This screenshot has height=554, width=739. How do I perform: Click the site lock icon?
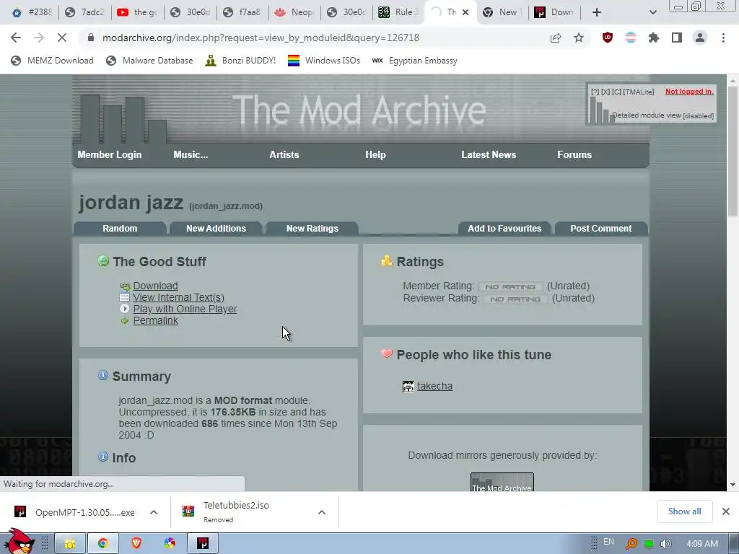(x=91, y=38)
